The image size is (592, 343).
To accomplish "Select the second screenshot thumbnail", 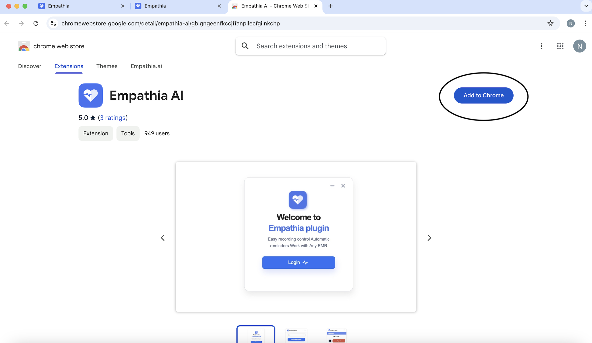I will 296,335.
